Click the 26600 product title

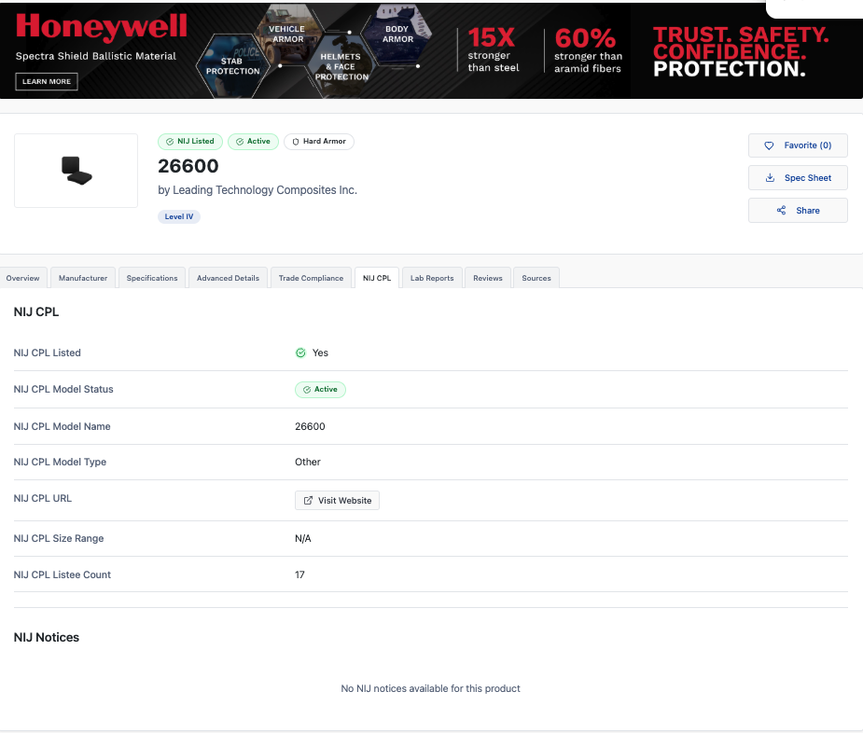(188, 166)
